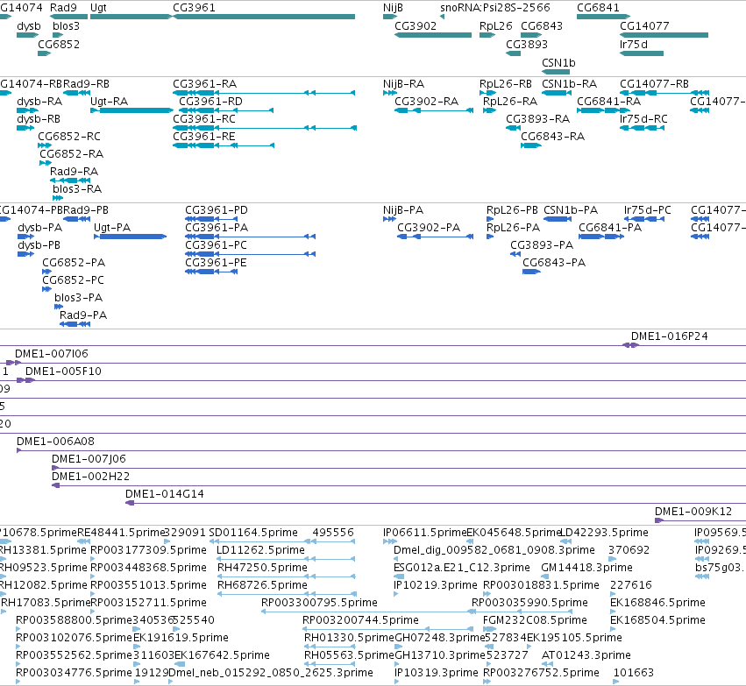The width and height of the screenshot is (746, 686).
Task: Select protein blos3-PA
Action: [x=59, y=307]
